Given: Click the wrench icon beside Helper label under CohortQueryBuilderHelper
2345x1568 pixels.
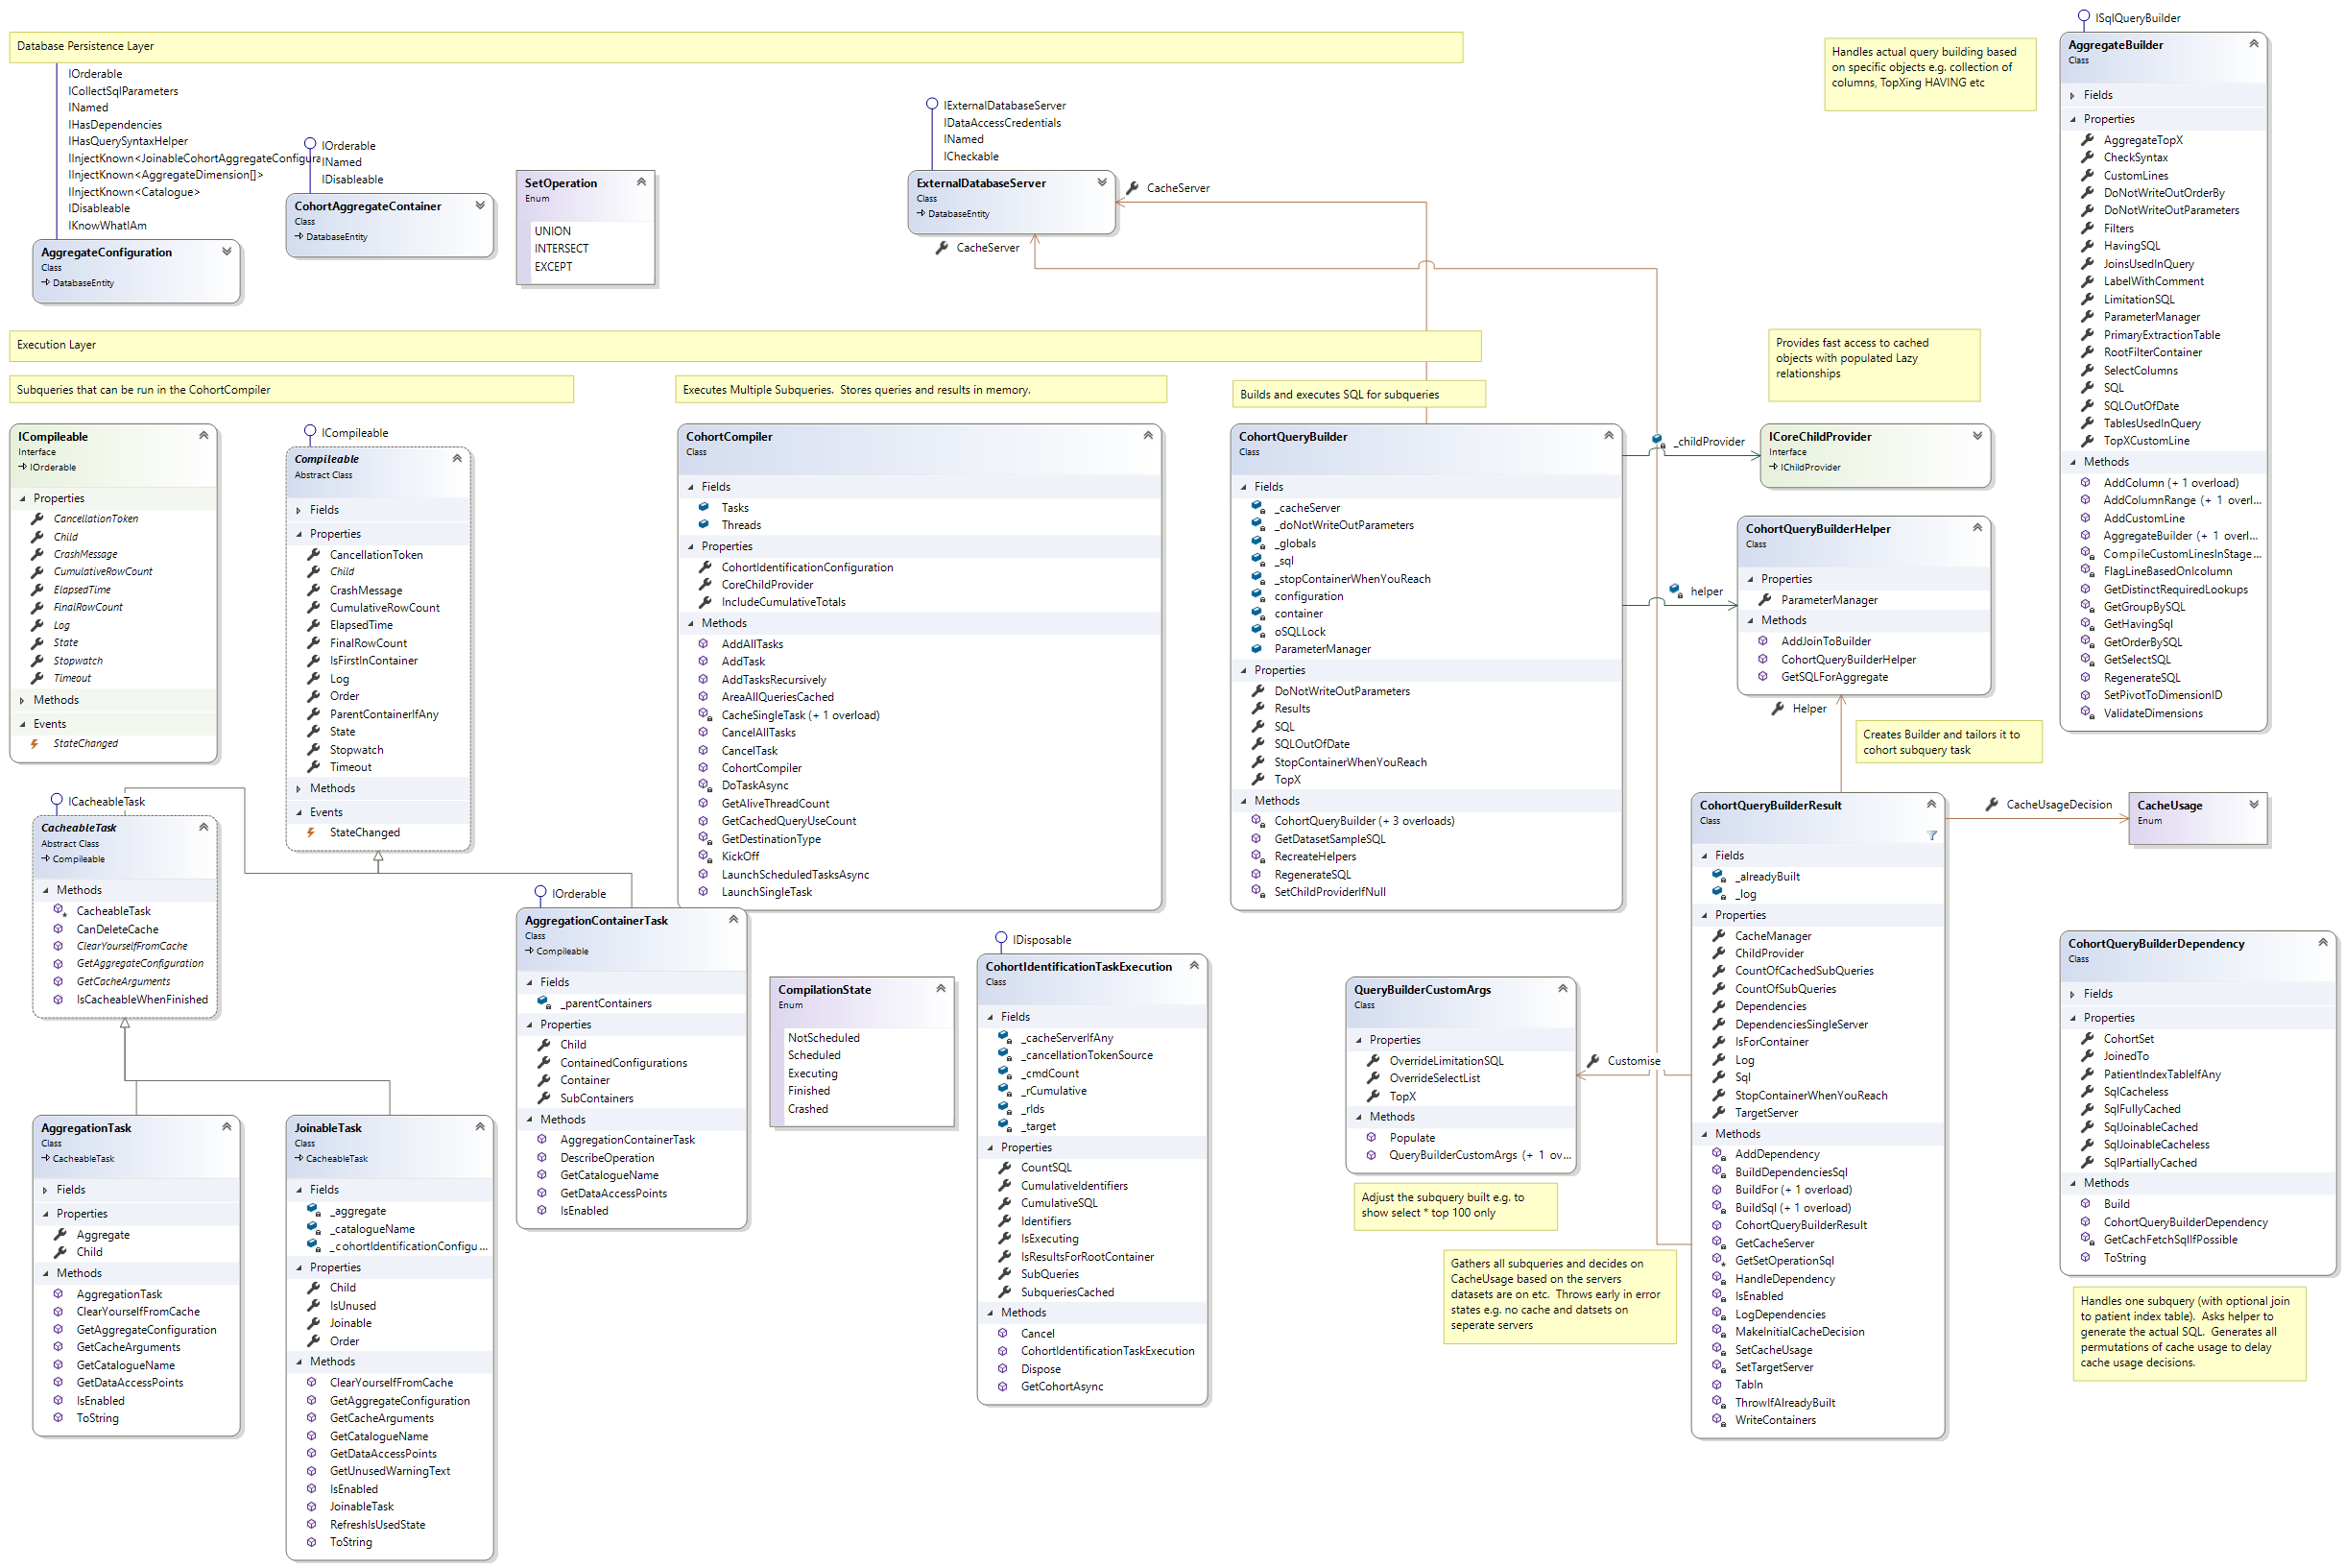Looking at the screenshot, I should (x=1778, y=708).
